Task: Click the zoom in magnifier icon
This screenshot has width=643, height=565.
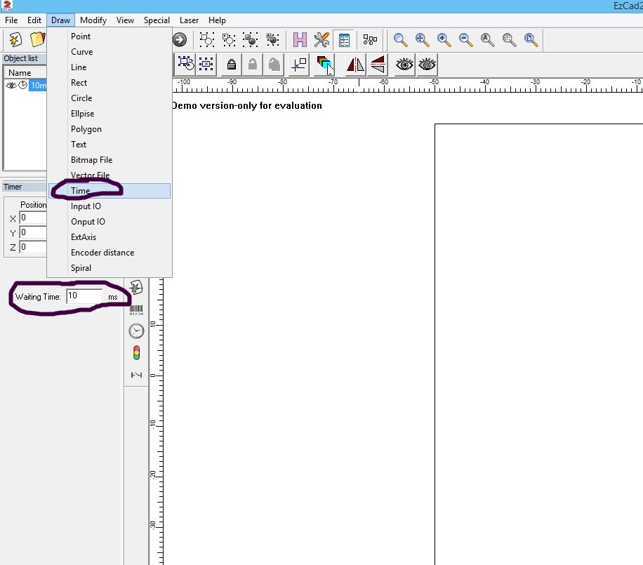Action: 444,40
